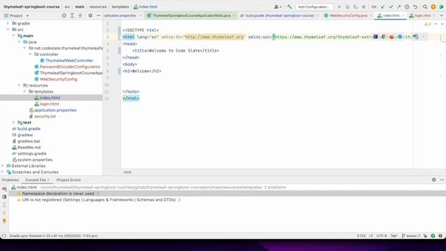Screen dimensions: 446x251
Task: Click Git Commit green checkmark icon
Action: pyautogui.click(x=391, y=7)
